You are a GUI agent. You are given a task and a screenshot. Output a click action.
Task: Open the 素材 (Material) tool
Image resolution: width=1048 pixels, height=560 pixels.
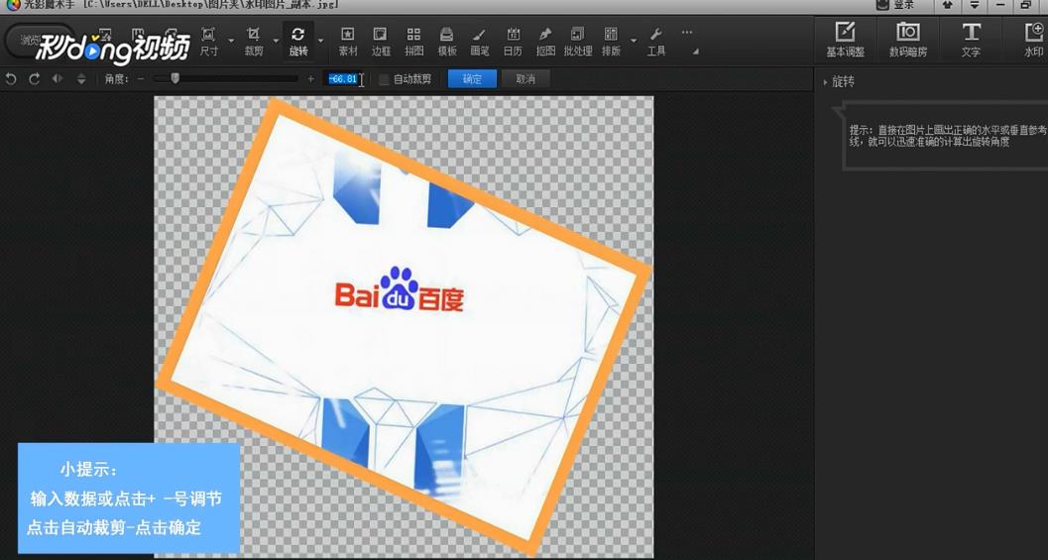(348, 42)
